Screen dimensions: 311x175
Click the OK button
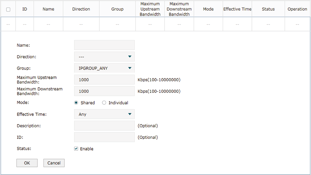click(27, 163)
